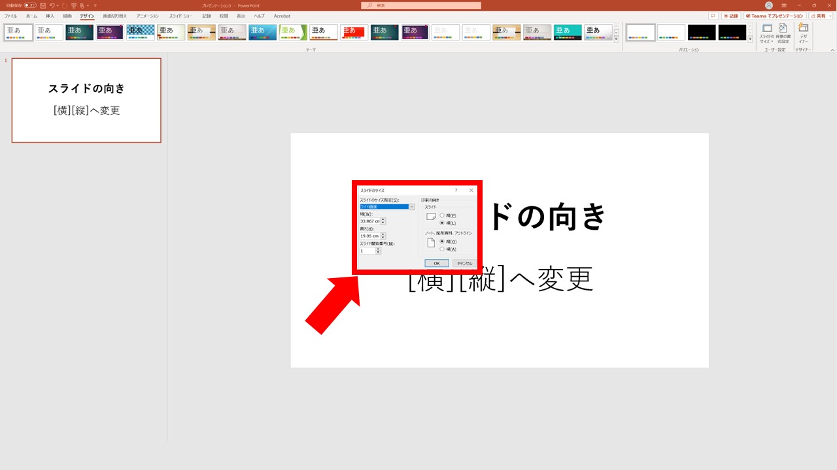Click the user account avatar icon
The height and width of the screenshot is (470, 837).
point(769,5)
